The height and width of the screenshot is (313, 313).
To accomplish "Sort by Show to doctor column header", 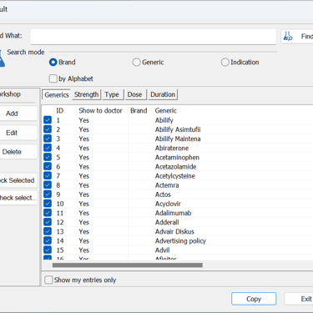I will point(100,111).
